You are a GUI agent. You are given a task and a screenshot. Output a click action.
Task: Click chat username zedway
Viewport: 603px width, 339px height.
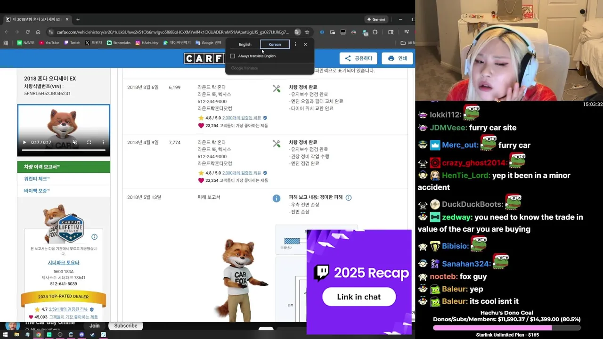(x=456, y=217)
